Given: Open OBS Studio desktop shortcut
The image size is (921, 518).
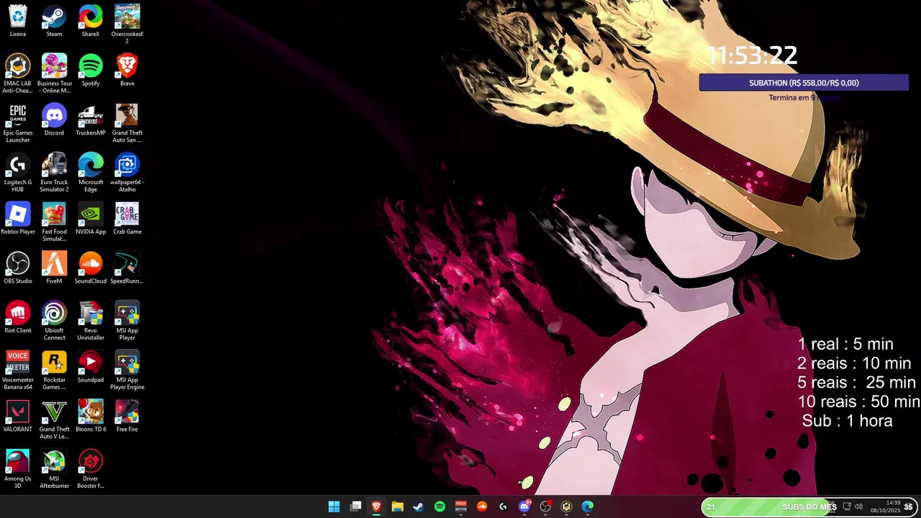Looking at the screenshot, I should pos(18,268).
